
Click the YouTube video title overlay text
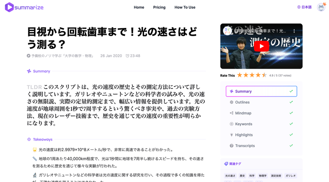(260, 31)
